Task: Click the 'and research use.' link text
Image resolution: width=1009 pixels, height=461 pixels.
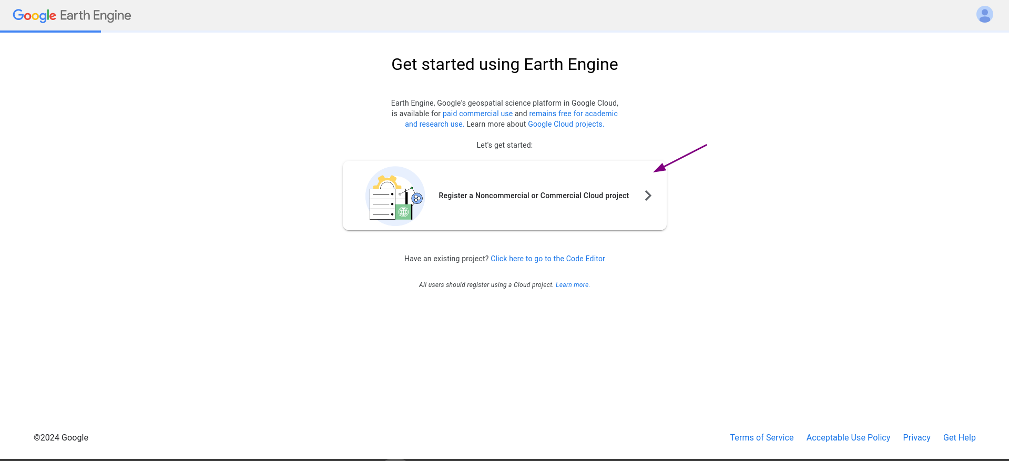Action: coord(434,124)
